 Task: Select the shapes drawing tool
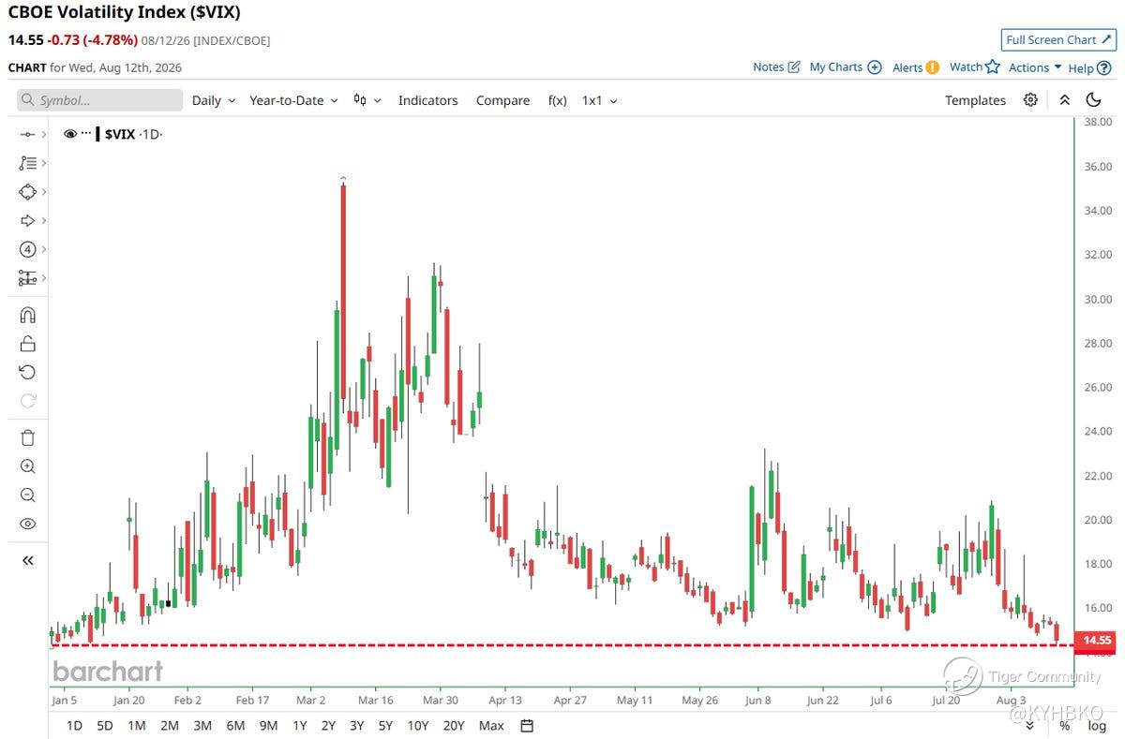click(x=27, y=192)
